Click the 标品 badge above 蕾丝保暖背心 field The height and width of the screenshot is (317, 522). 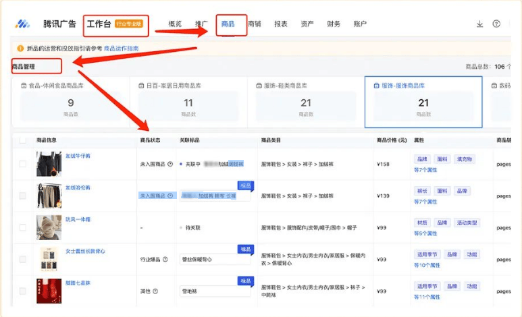pyautogui.click(x=246, y=249)
